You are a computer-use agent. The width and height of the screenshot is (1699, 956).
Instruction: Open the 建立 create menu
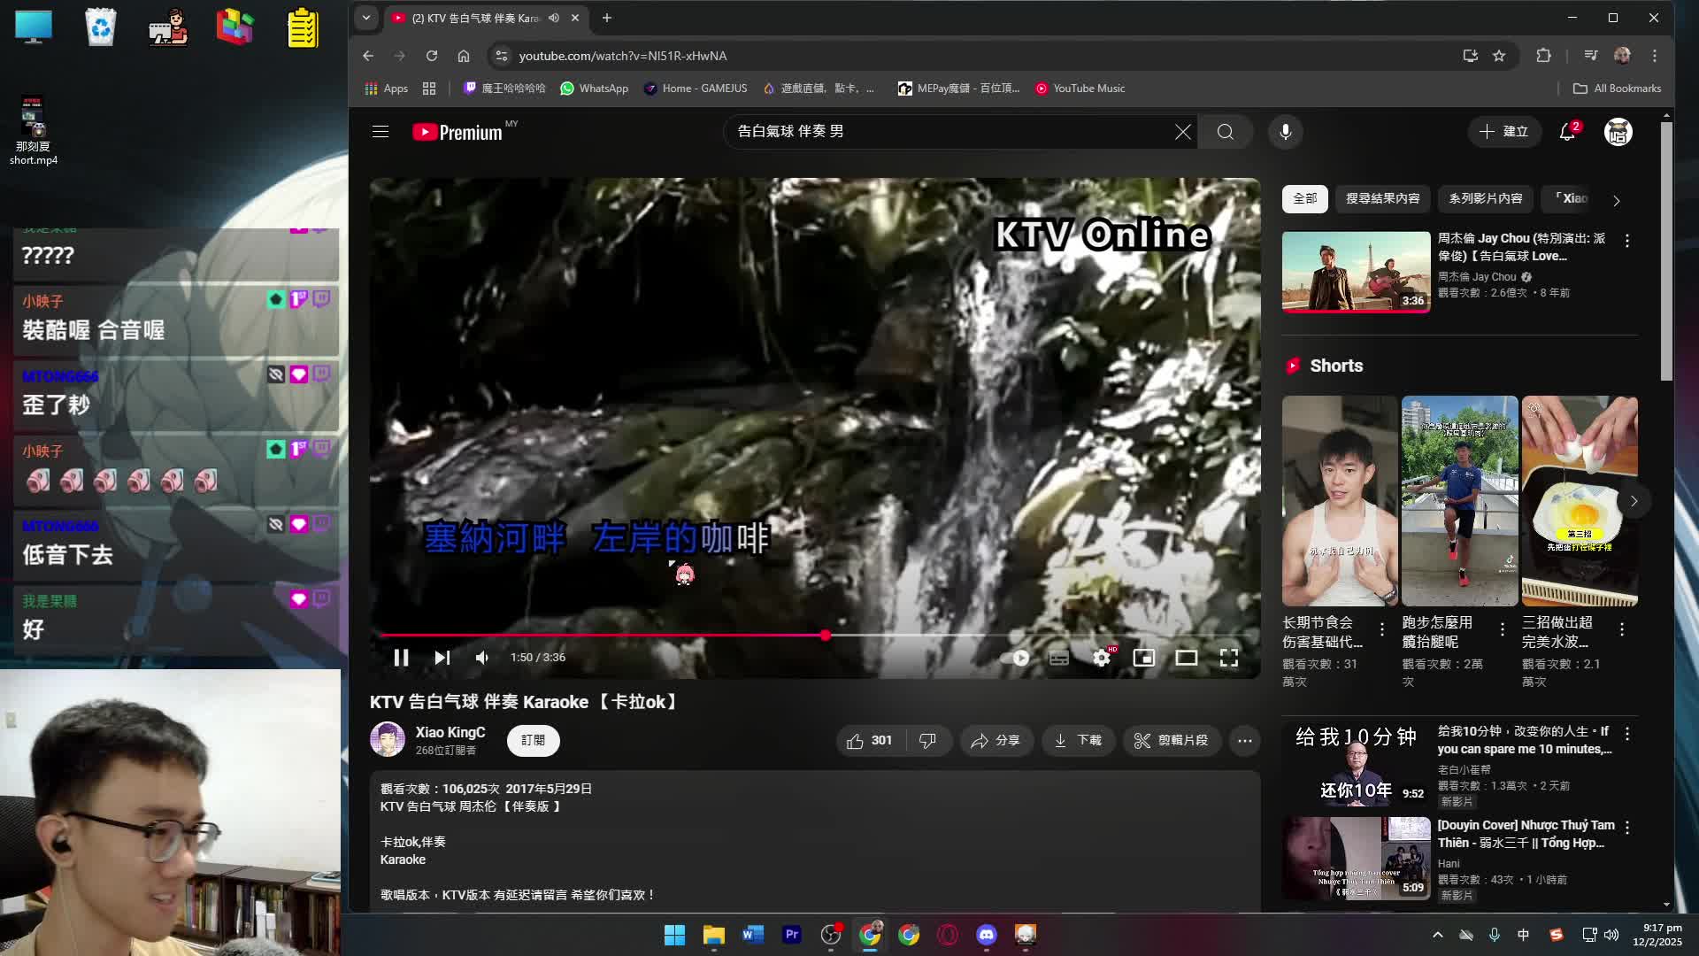tap(1503, 132)
